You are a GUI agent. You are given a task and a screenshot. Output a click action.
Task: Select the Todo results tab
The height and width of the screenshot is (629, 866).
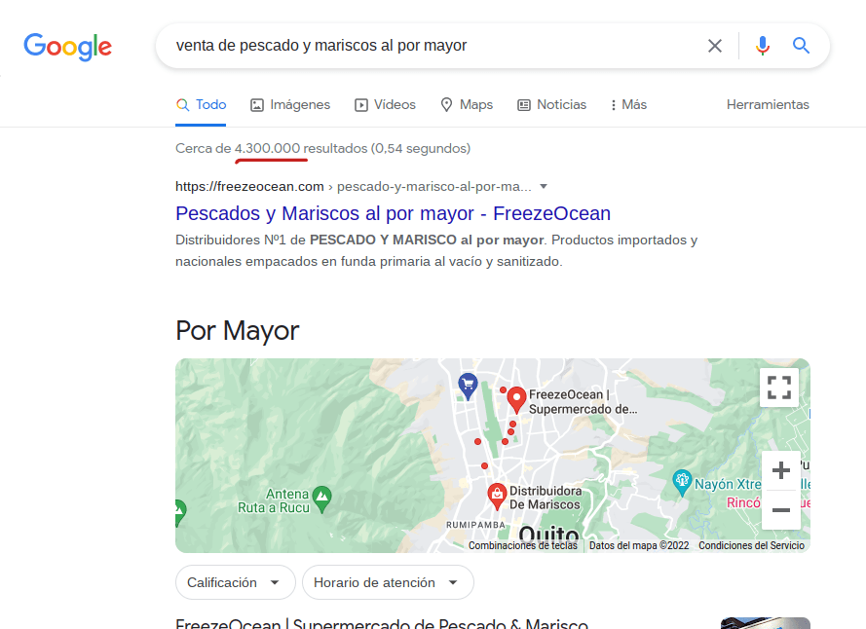[201, 105]
